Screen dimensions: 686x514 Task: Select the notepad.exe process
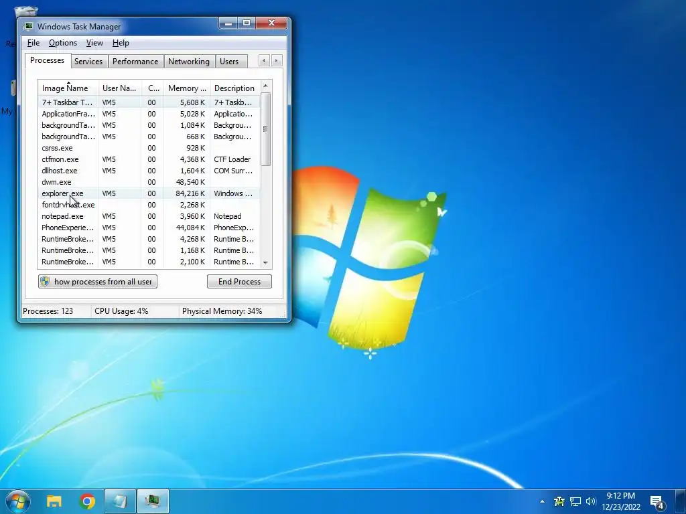[149, 216]
